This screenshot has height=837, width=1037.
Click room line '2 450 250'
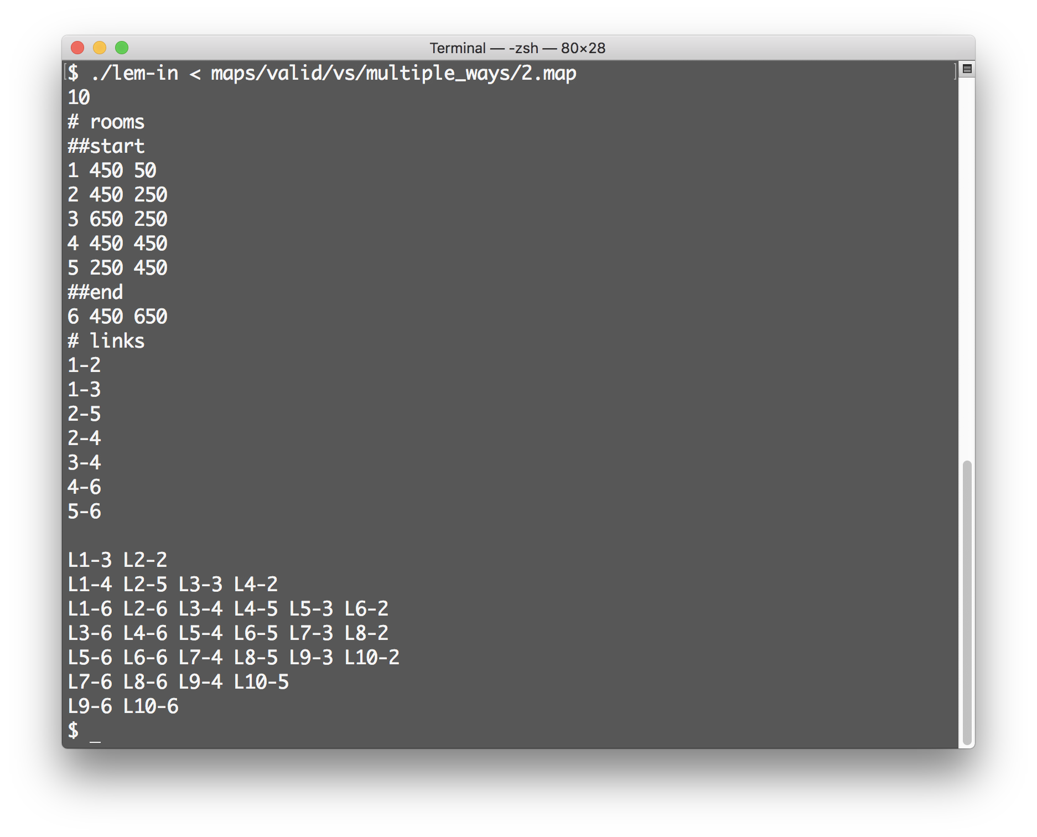tap(117, 195)
